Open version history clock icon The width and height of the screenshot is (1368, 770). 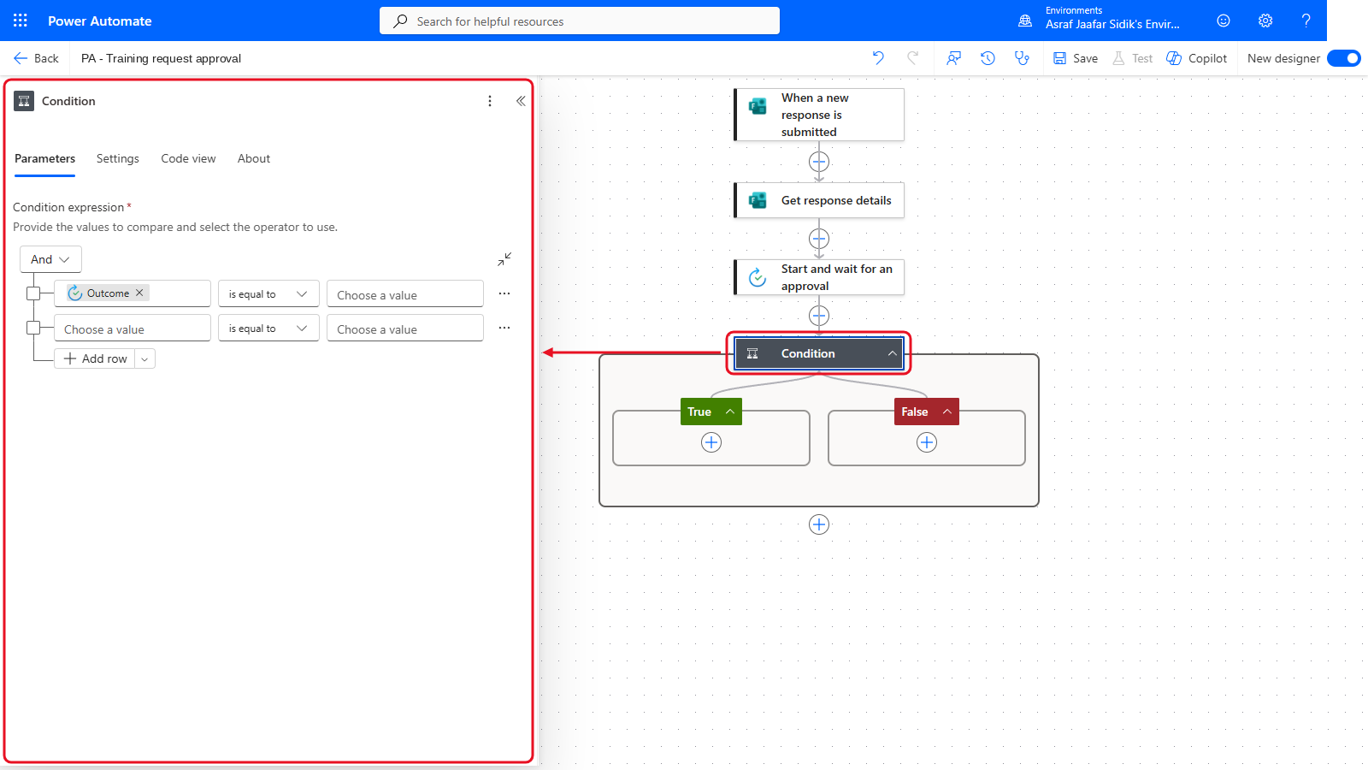(x=988, y=58)
